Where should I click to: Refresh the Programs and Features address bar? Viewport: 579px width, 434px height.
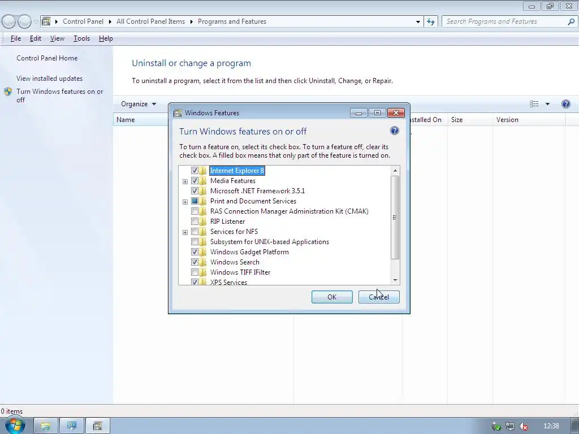(430, 21)
